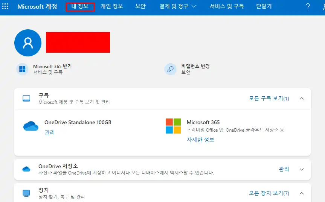This screenshot has width=325, height=202.
Task: Click the monitor icon in 장치 section
Action: [26, 193]
